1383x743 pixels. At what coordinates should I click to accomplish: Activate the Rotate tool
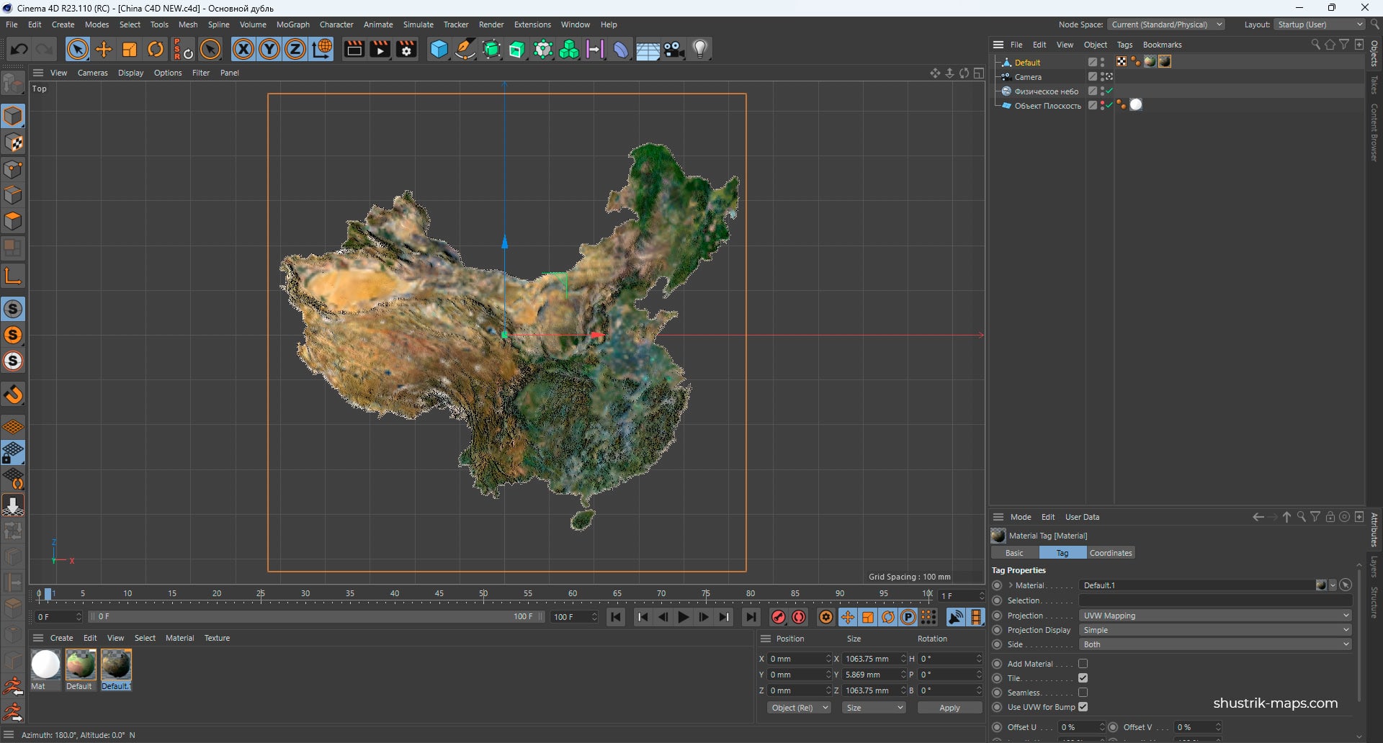click(x=156, y=49)
